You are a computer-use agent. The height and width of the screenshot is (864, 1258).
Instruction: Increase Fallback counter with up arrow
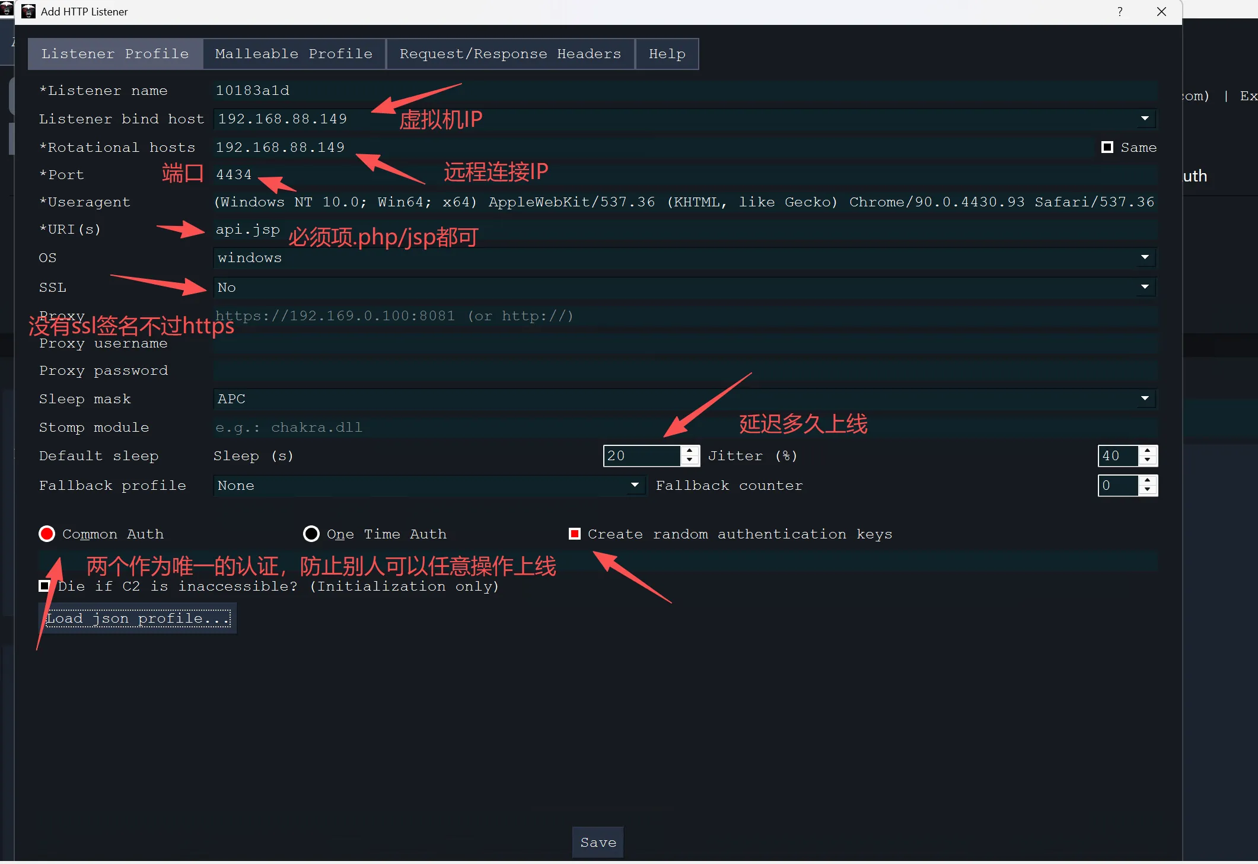(1148, 480)
